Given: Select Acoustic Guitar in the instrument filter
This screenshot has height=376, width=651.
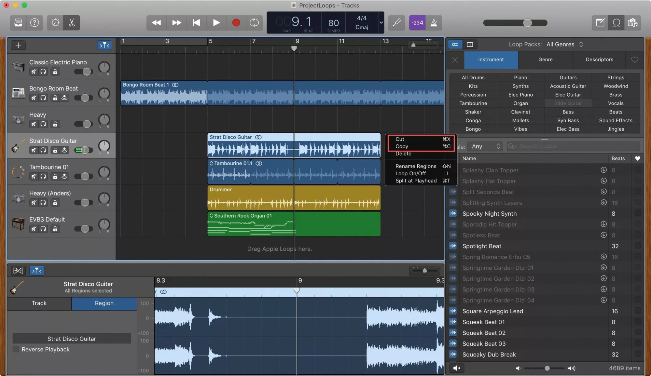Looking at the screenshot, I should (x=568, y=86).
